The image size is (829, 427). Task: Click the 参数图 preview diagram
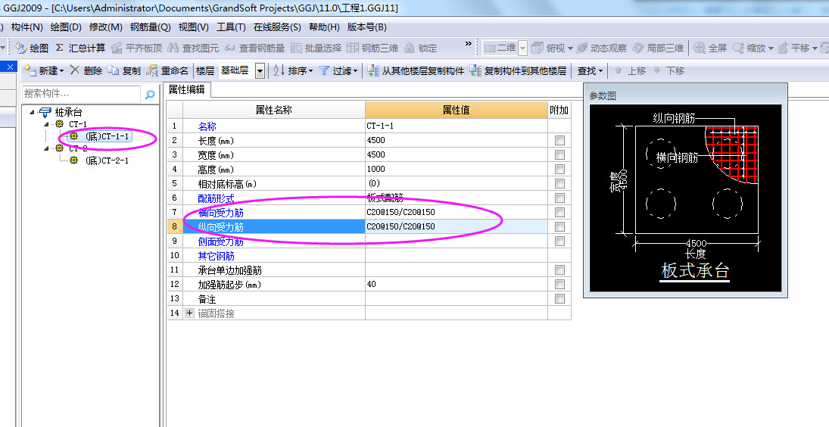(686, 198)
